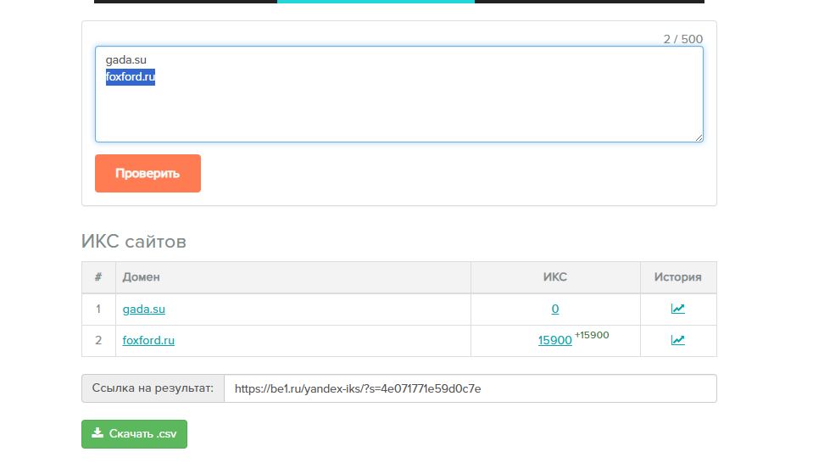Image resolution: width=813 pixels, height=463 pixels.
Task: Click the Домен column header
Action: (x=141, y=277)
